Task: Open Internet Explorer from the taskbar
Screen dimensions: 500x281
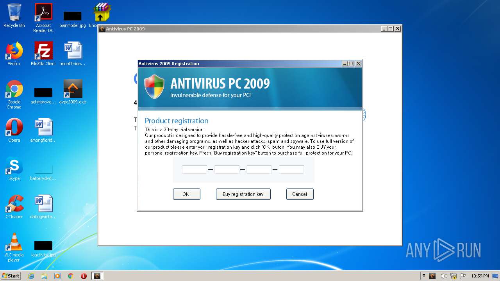Action: coord(31,276)
